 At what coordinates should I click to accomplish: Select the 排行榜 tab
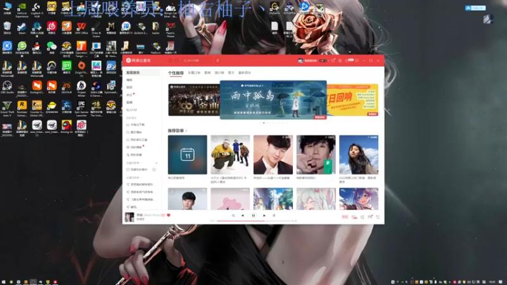[219, 73]
